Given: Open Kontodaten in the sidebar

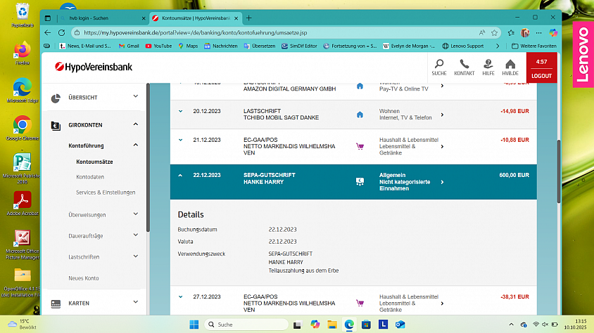Looking at the screenshot, I should pyautogui.click(x=90, y=177).
